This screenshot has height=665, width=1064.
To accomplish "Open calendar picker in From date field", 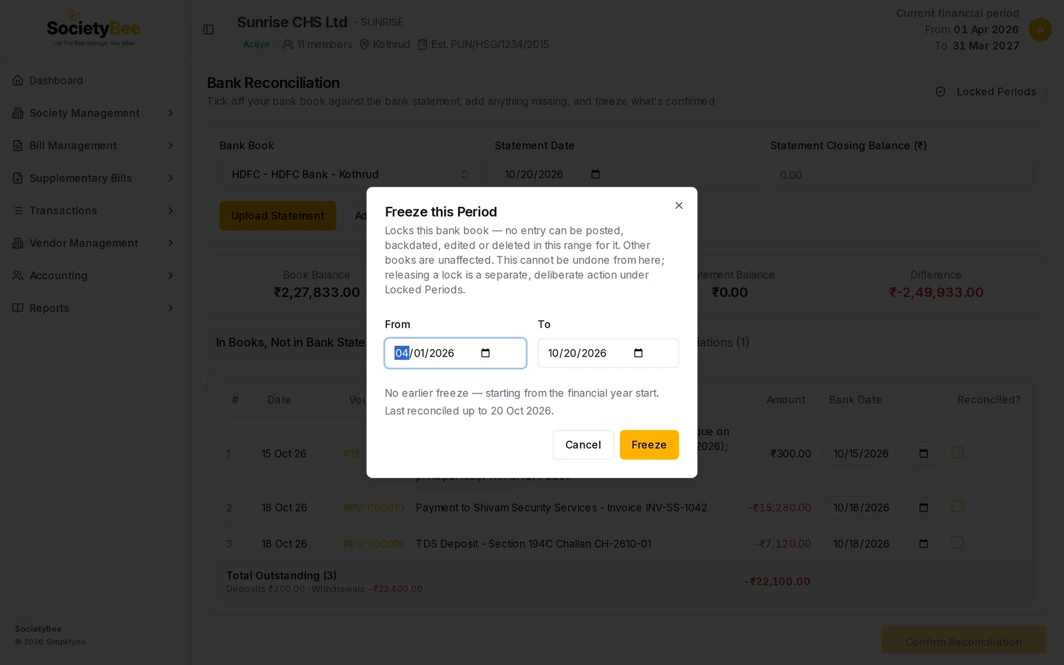I will (x=485, y=353).
